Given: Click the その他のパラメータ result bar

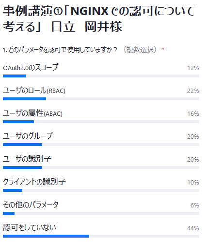Looking at the screenshot, I should (x=101, y=213).
